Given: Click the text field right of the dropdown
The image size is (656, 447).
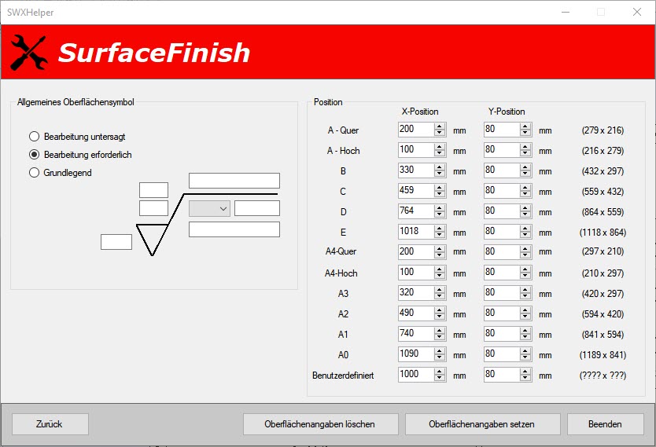Looking at the screenshot, I should 257,208.
